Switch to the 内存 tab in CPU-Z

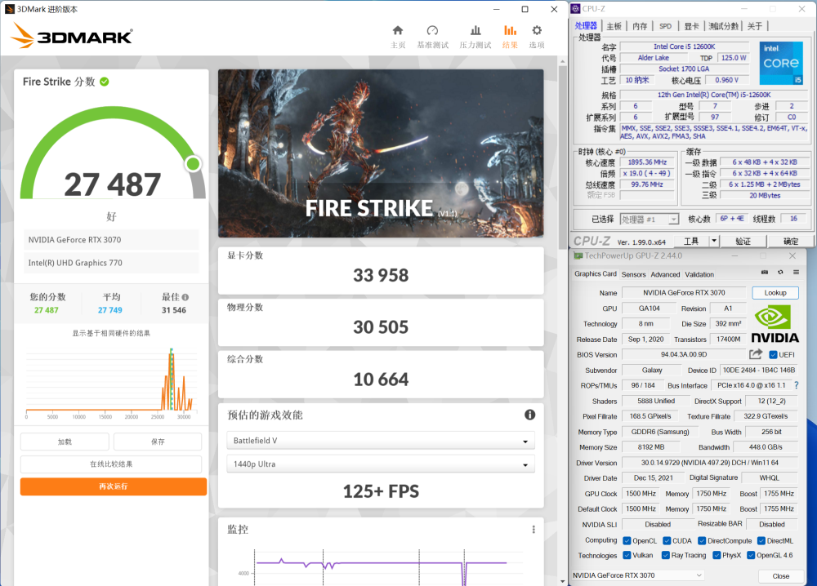click(x=640, y=26)
